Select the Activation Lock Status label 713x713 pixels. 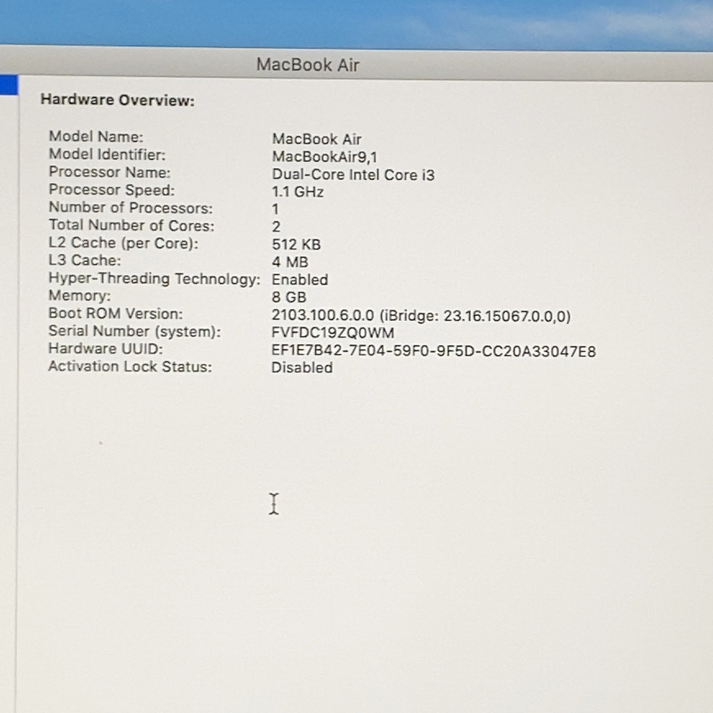tap(130, 366)
